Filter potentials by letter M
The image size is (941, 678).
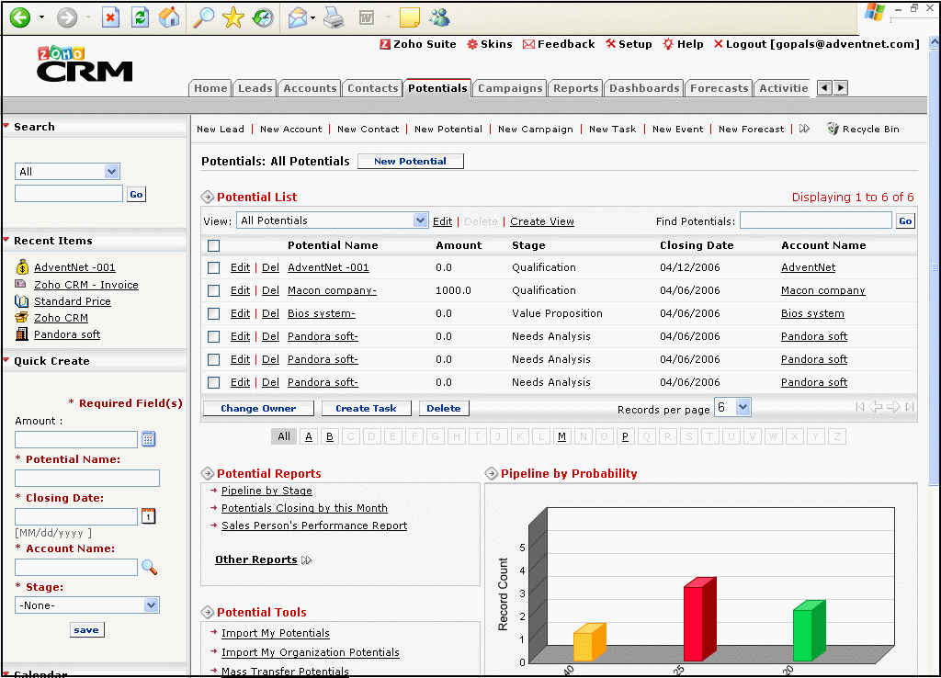pyautogui.click(x=561, y=436)
